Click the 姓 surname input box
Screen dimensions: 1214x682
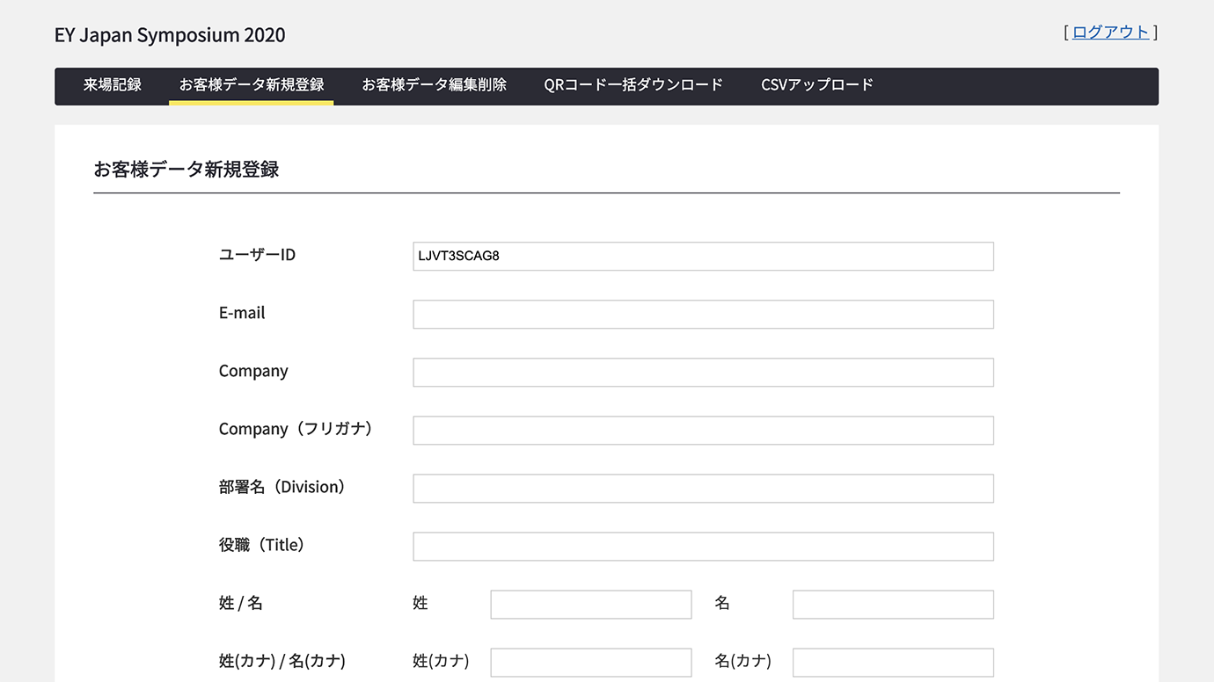pyautogui.click(x=591, y=605)
